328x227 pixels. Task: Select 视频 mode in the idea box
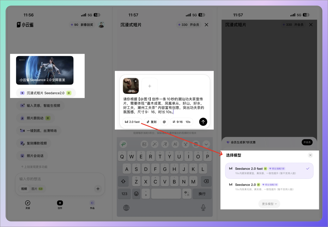[24, 189]
